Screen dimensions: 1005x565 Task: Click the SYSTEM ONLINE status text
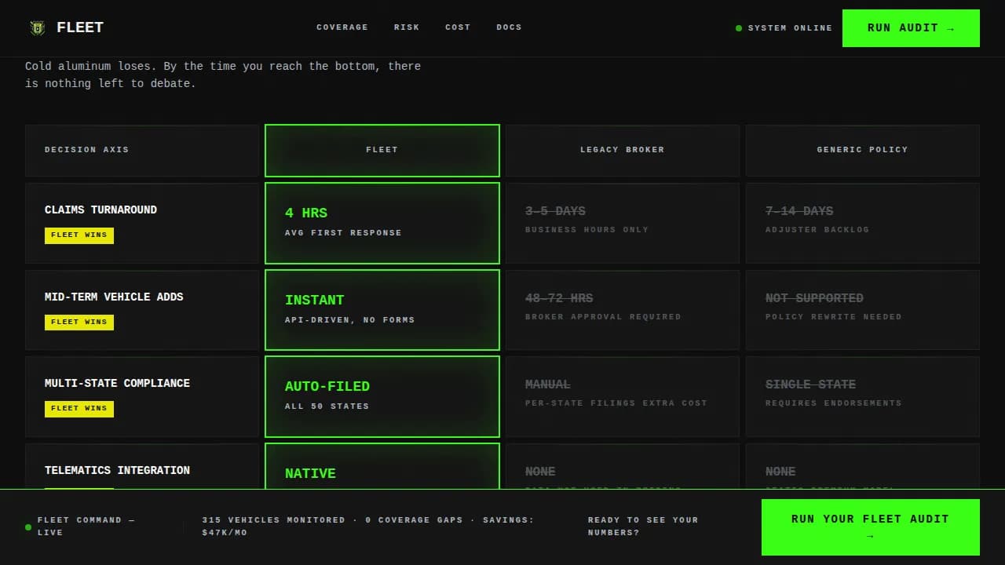[x=790, y=28]
